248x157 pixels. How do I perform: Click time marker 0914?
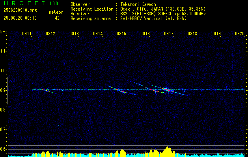click(98, 34)
